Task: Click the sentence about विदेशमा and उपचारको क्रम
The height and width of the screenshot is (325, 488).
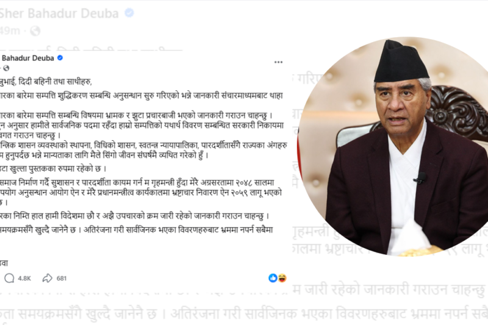Action: 134,215
